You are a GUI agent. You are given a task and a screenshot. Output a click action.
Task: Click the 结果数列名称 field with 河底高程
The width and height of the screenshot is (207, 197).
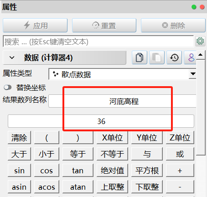click(122, 101)
